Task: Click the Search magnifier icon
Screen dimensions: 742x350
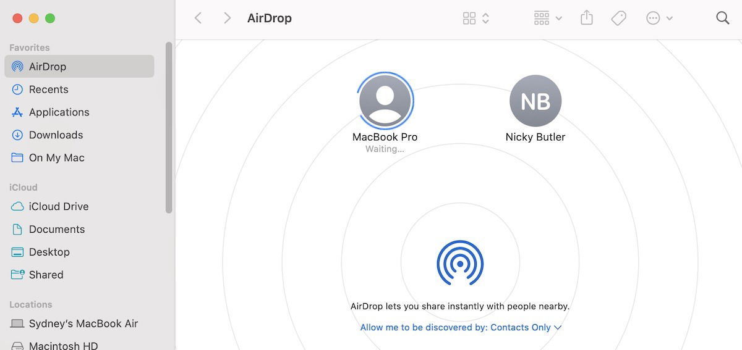Action: (723, 18)
